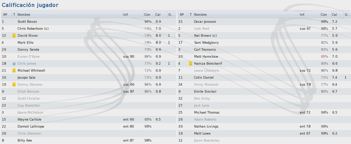Click Danny Stevens' yellow card icon

tap(14, 84)
